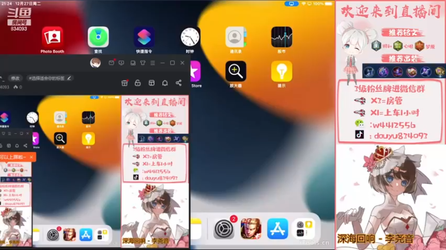The height and width of the screenshot is (250, 446).
Task: Launch the Magnifier (放大器) app on main screen
Action: 236,71
